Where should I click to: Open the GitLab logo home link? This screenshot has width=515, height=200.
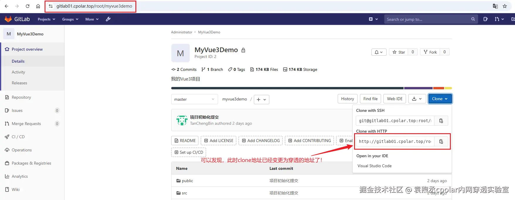[17, 19]
